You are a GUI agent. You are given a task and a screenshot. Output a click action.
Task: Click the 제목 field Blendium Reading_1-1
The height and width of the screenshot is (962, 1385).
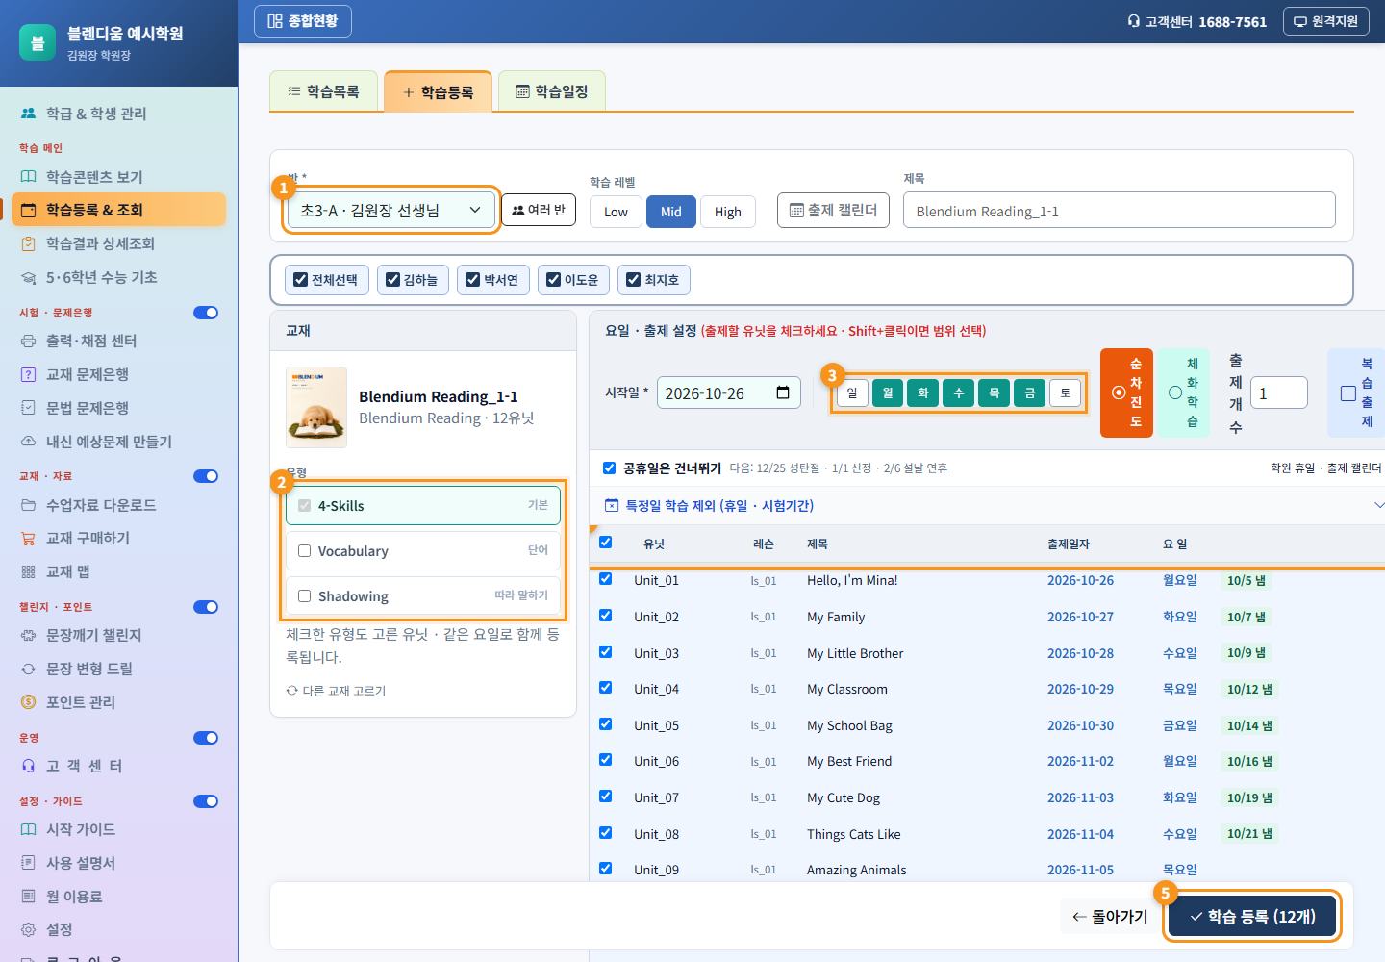click(x=1120, y=210)
